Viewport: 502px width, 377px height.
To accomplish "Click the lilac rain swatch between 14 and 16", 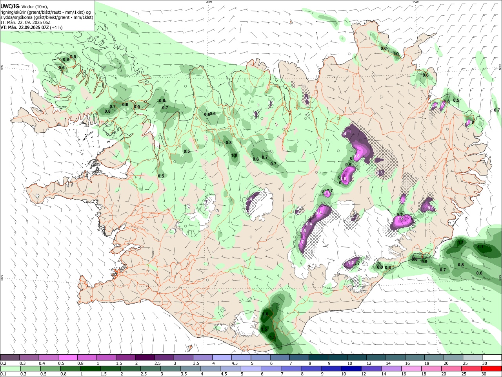I will [391, 369].
